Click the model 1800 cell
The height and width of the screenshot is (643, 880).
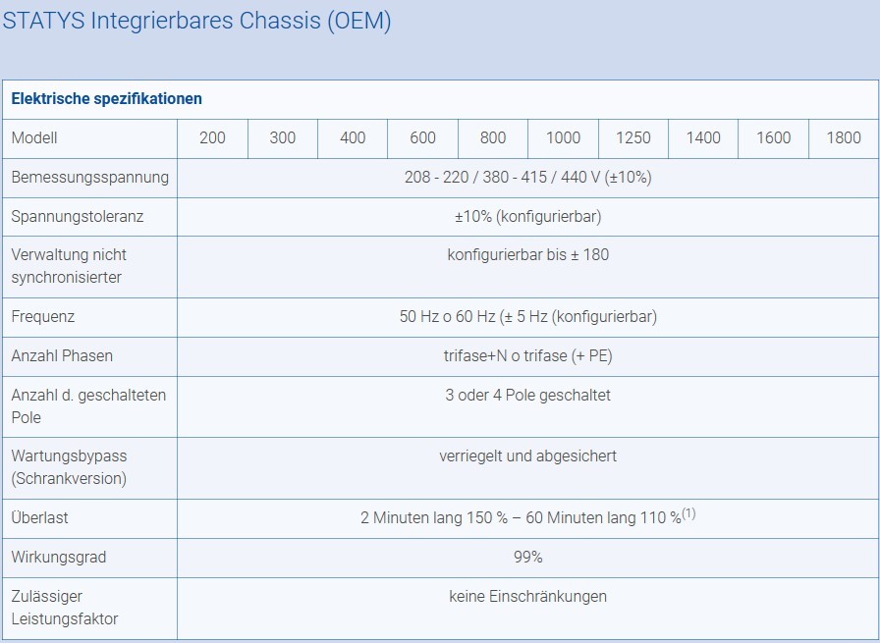coord(844,138)
